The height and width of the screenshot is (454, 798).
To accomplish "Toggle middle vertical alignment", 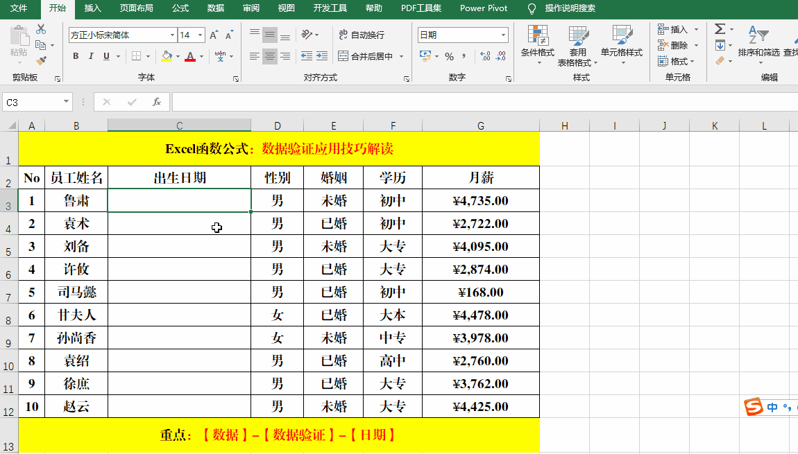I will tap(270, 35).
